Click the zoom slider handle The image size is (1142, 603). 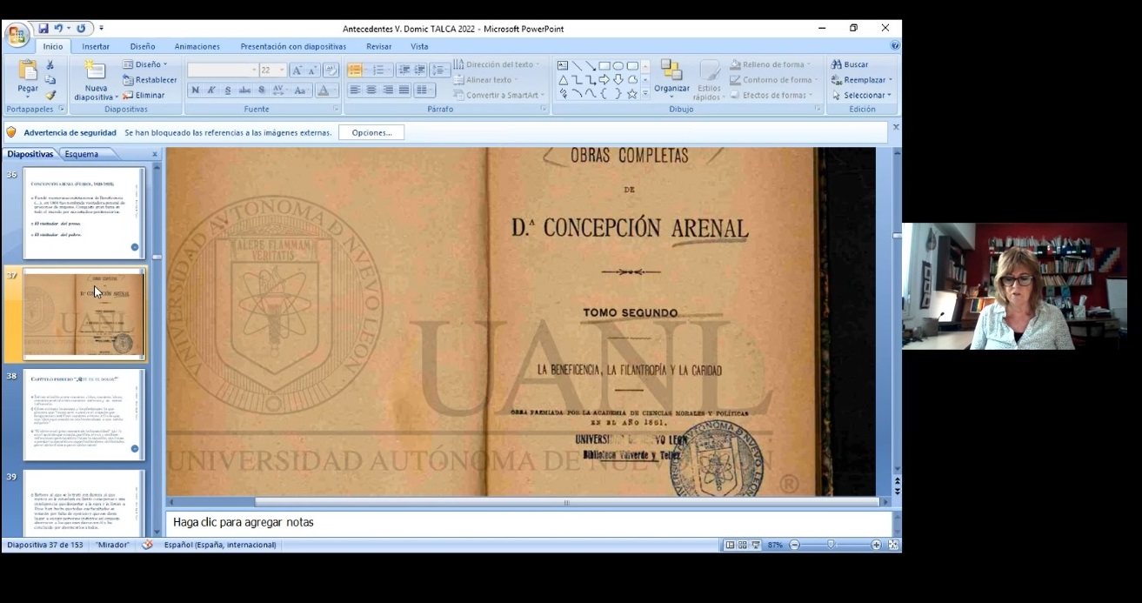point(831,545)
